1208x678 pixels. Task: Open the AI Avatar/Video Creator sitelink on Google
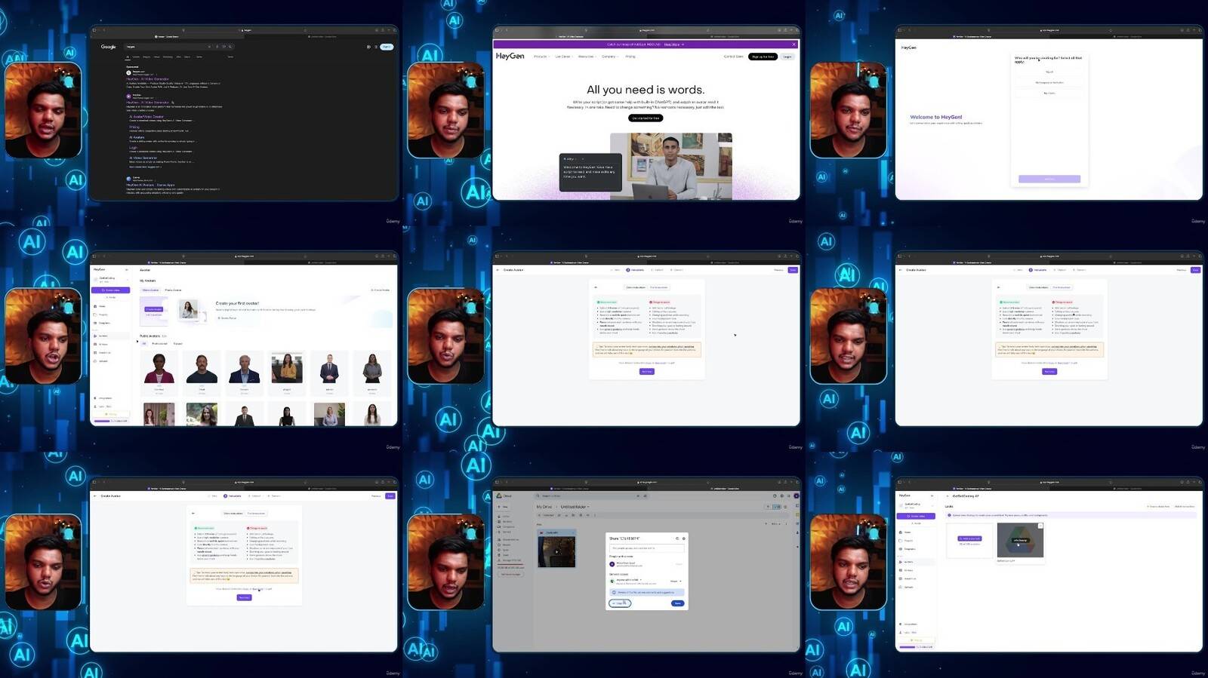(146, 117)
